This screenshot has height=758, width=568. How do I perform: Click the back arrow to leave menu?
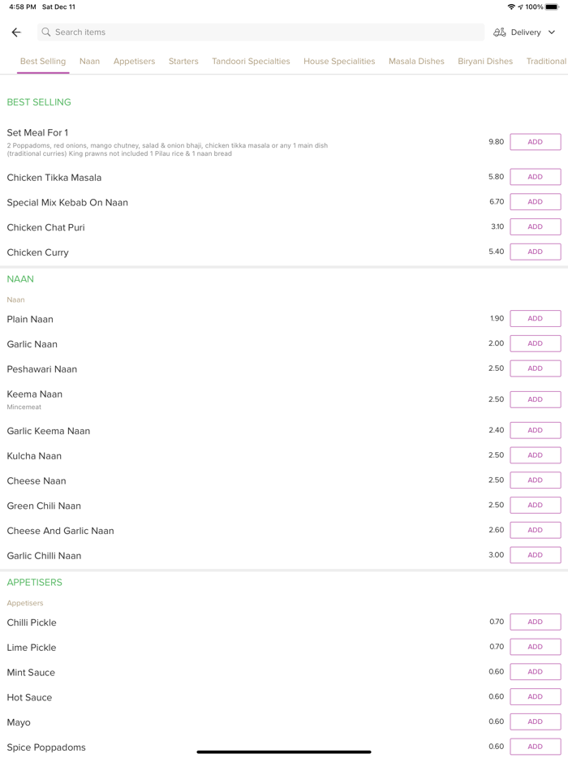(x=16, y=32)
